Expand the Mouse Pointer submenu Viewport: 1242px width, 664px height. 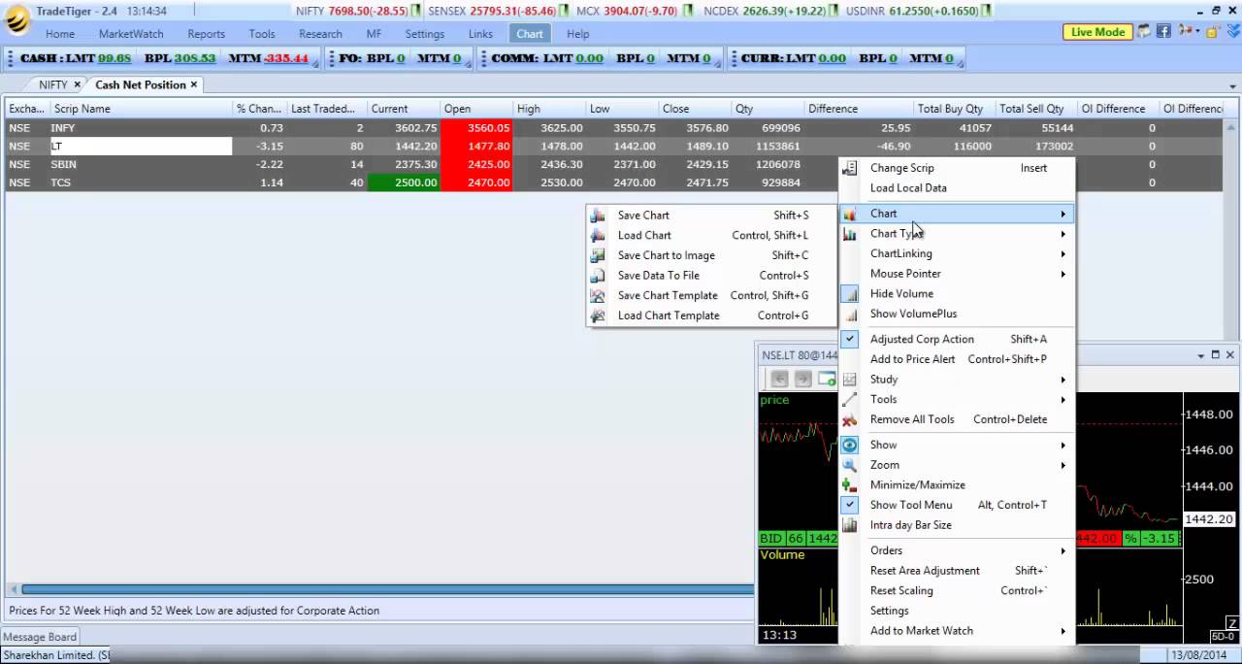click(957, 274)
